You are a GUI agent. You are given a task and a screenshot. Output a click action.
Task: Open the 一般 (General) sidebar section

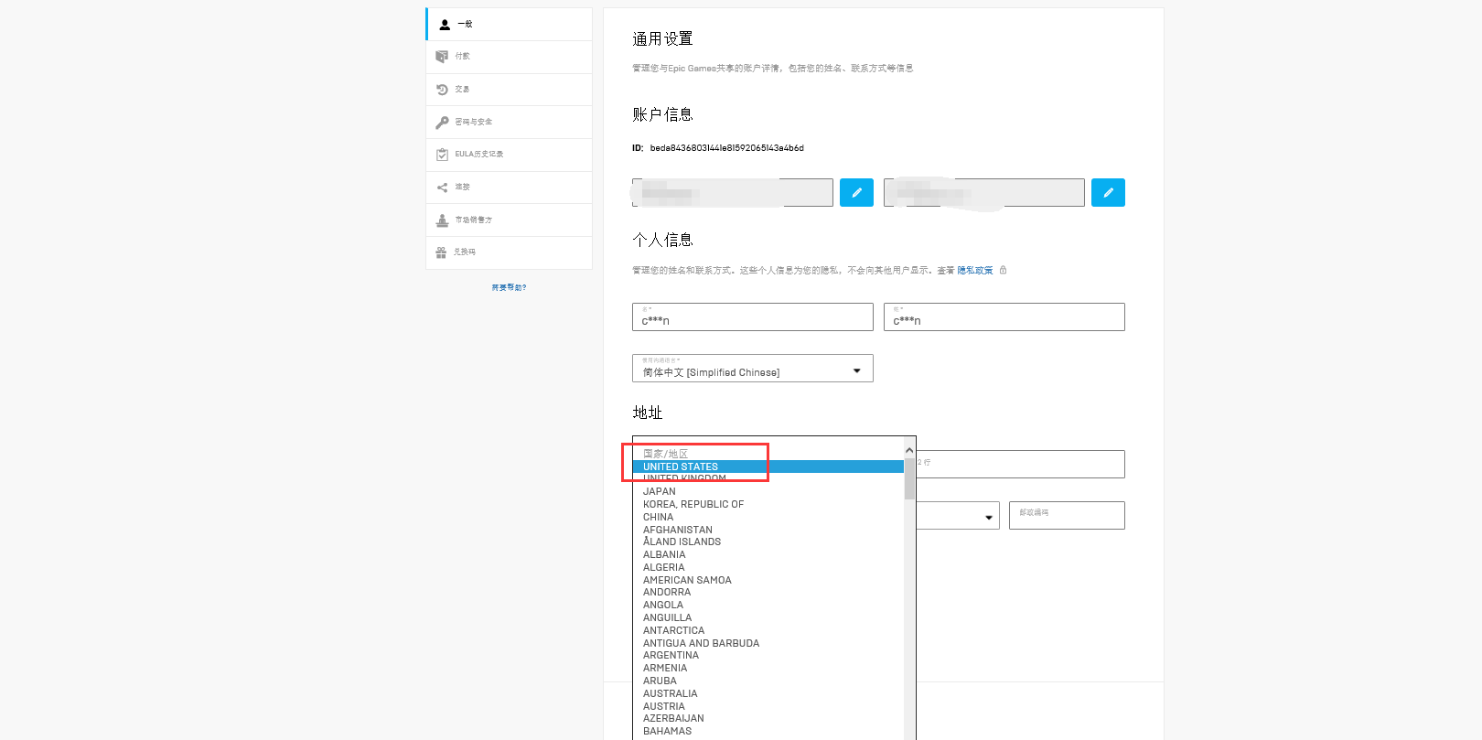[x=509, y=25]
